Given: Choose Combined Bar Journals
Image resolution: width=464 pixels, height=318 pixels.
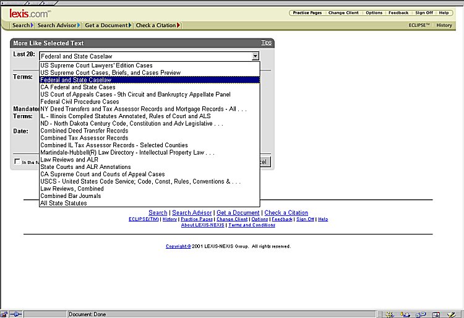Looking at the screenshot, I should click(x=150, y=196).
